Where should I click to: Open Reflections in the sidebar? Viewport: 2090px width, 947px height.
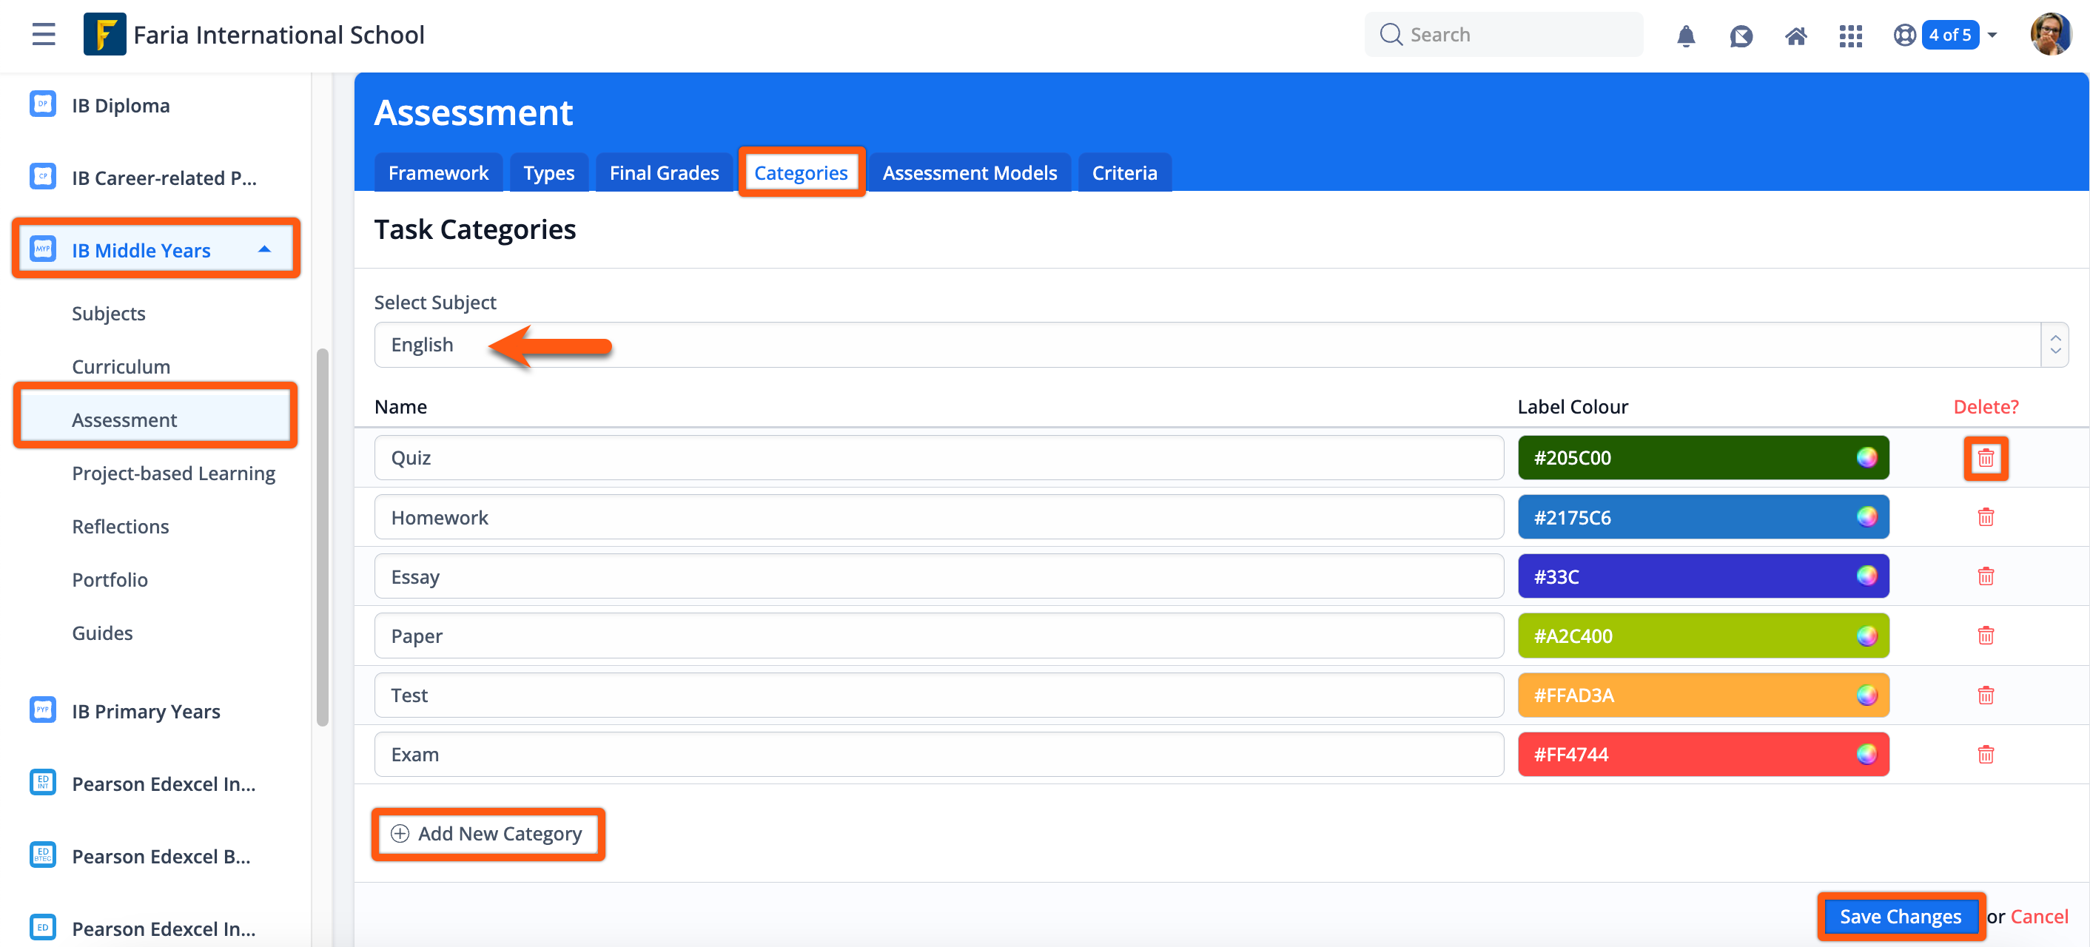120,526
